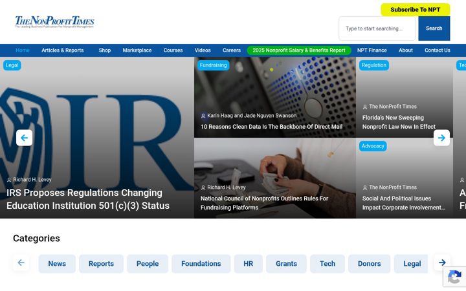The height and width of the screenshot is (291, 466).
Task: Click the Search button
Action: click(x=434, y=28)
